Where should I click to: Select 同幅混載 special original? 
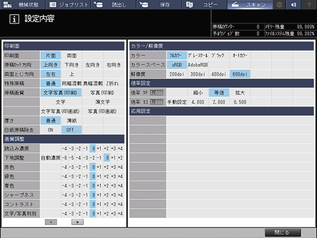(x=72, y=83)
